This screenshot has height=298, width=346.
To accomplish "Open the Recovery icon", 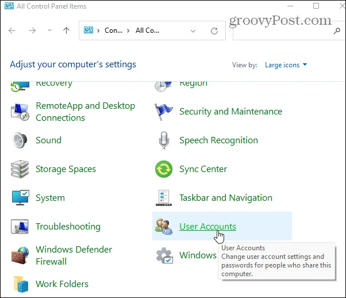I will point(20,86).
